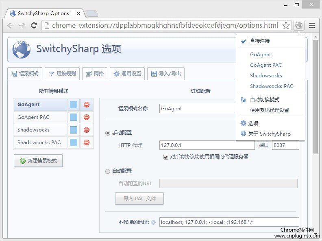Close the SwitchySharp Options tab
Viewport: 322px width, 241px height.
(78, 13)
